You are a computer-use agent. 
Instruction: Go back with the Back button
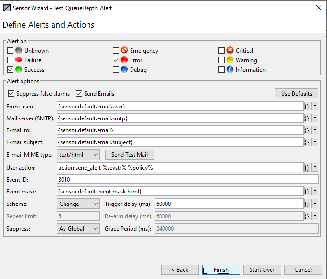tap(180, 270)
